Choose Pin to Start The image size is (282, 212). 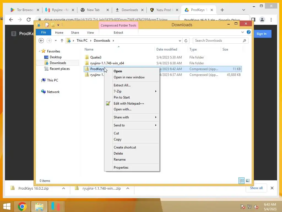click(x=121, y=97)
